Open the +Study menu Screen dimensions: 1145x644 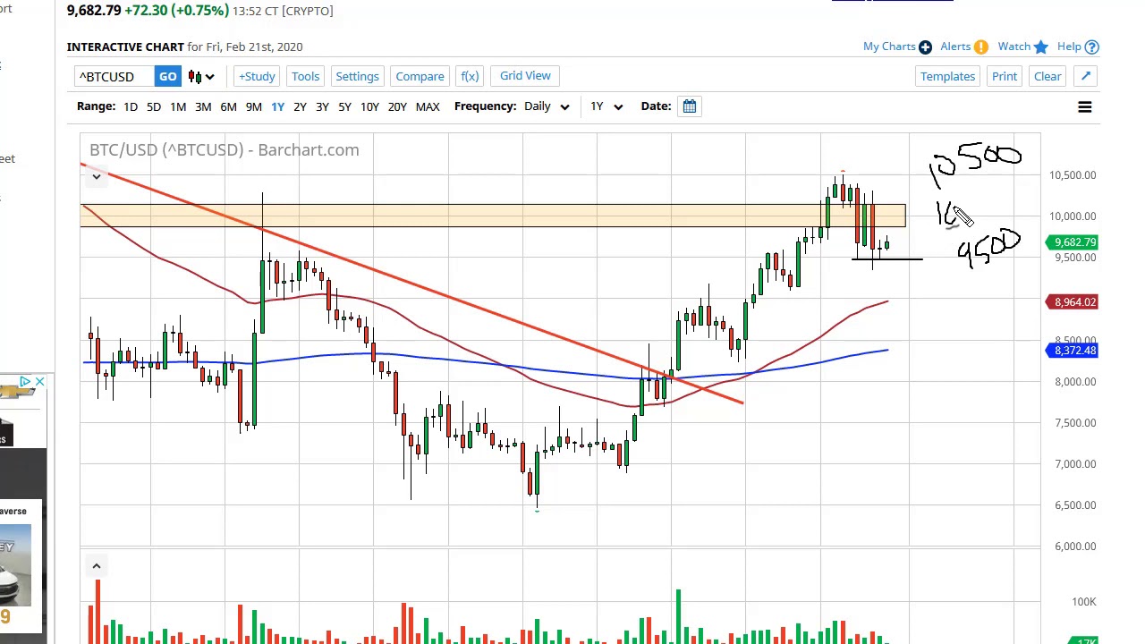[x=257, y=76]
